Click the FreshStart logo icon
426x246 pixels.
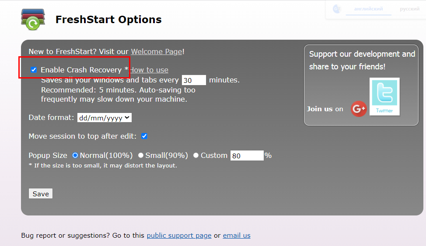(x=33, y=19)
